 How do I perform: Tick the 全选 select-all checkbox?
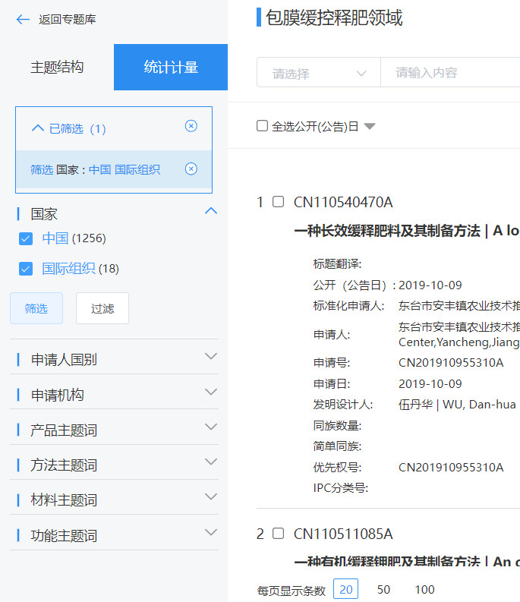tap(262, 125)
